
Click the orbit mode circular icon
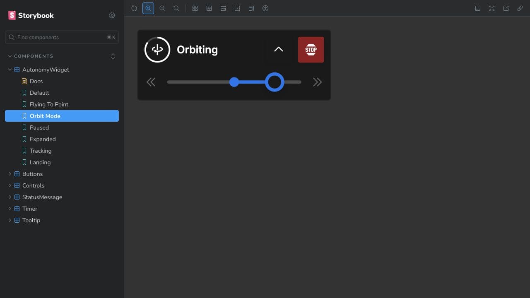click(x=157, y=50)
